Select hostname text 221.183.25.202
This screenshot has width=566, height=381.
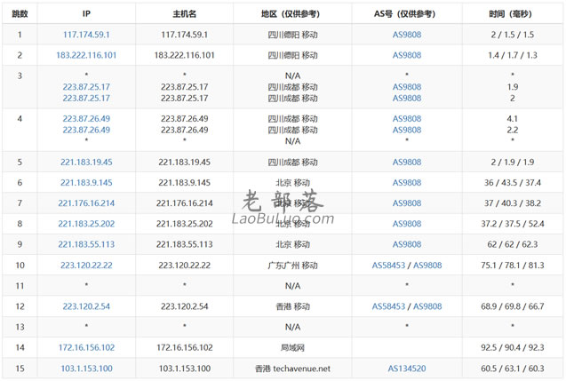[x=185, y=224]
